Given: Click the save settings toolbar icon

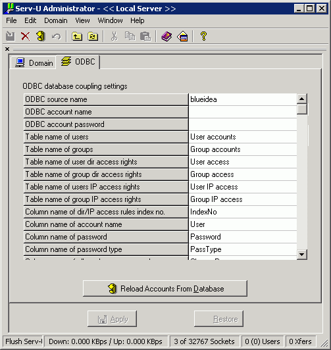Looking at the screenshot, I should [x=11, y=36].
